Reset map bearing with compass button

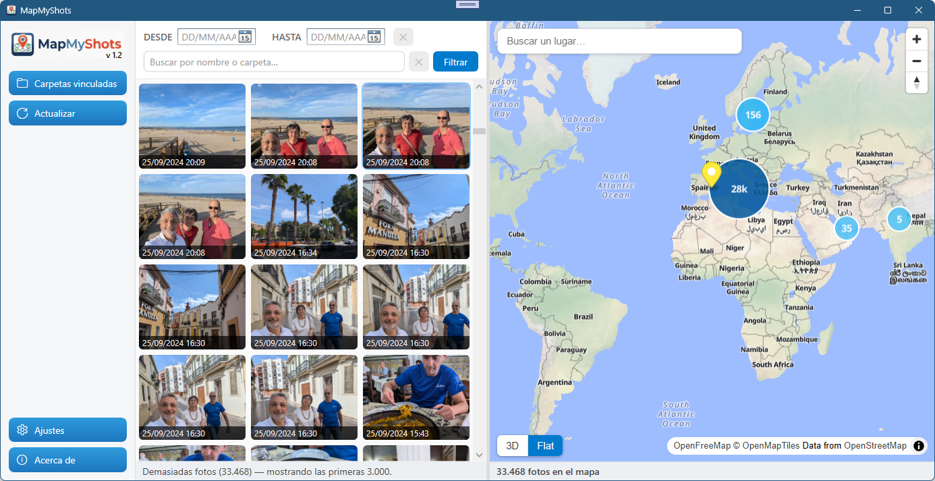point(917,82)
